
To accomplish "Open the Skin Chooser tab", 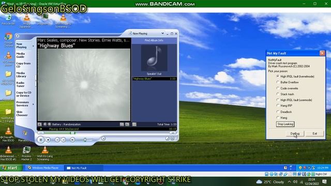I will [22, 114].
